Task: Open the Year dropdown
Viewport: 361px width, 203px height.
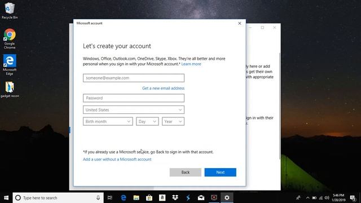Action: pyautogui.click(x=173, y=122)
